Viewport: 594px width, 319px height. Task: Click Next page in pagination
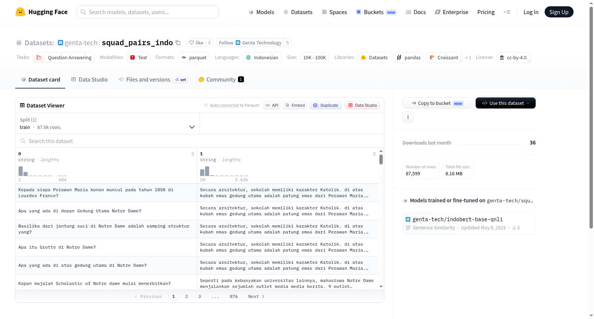click(x=256, y=296)
